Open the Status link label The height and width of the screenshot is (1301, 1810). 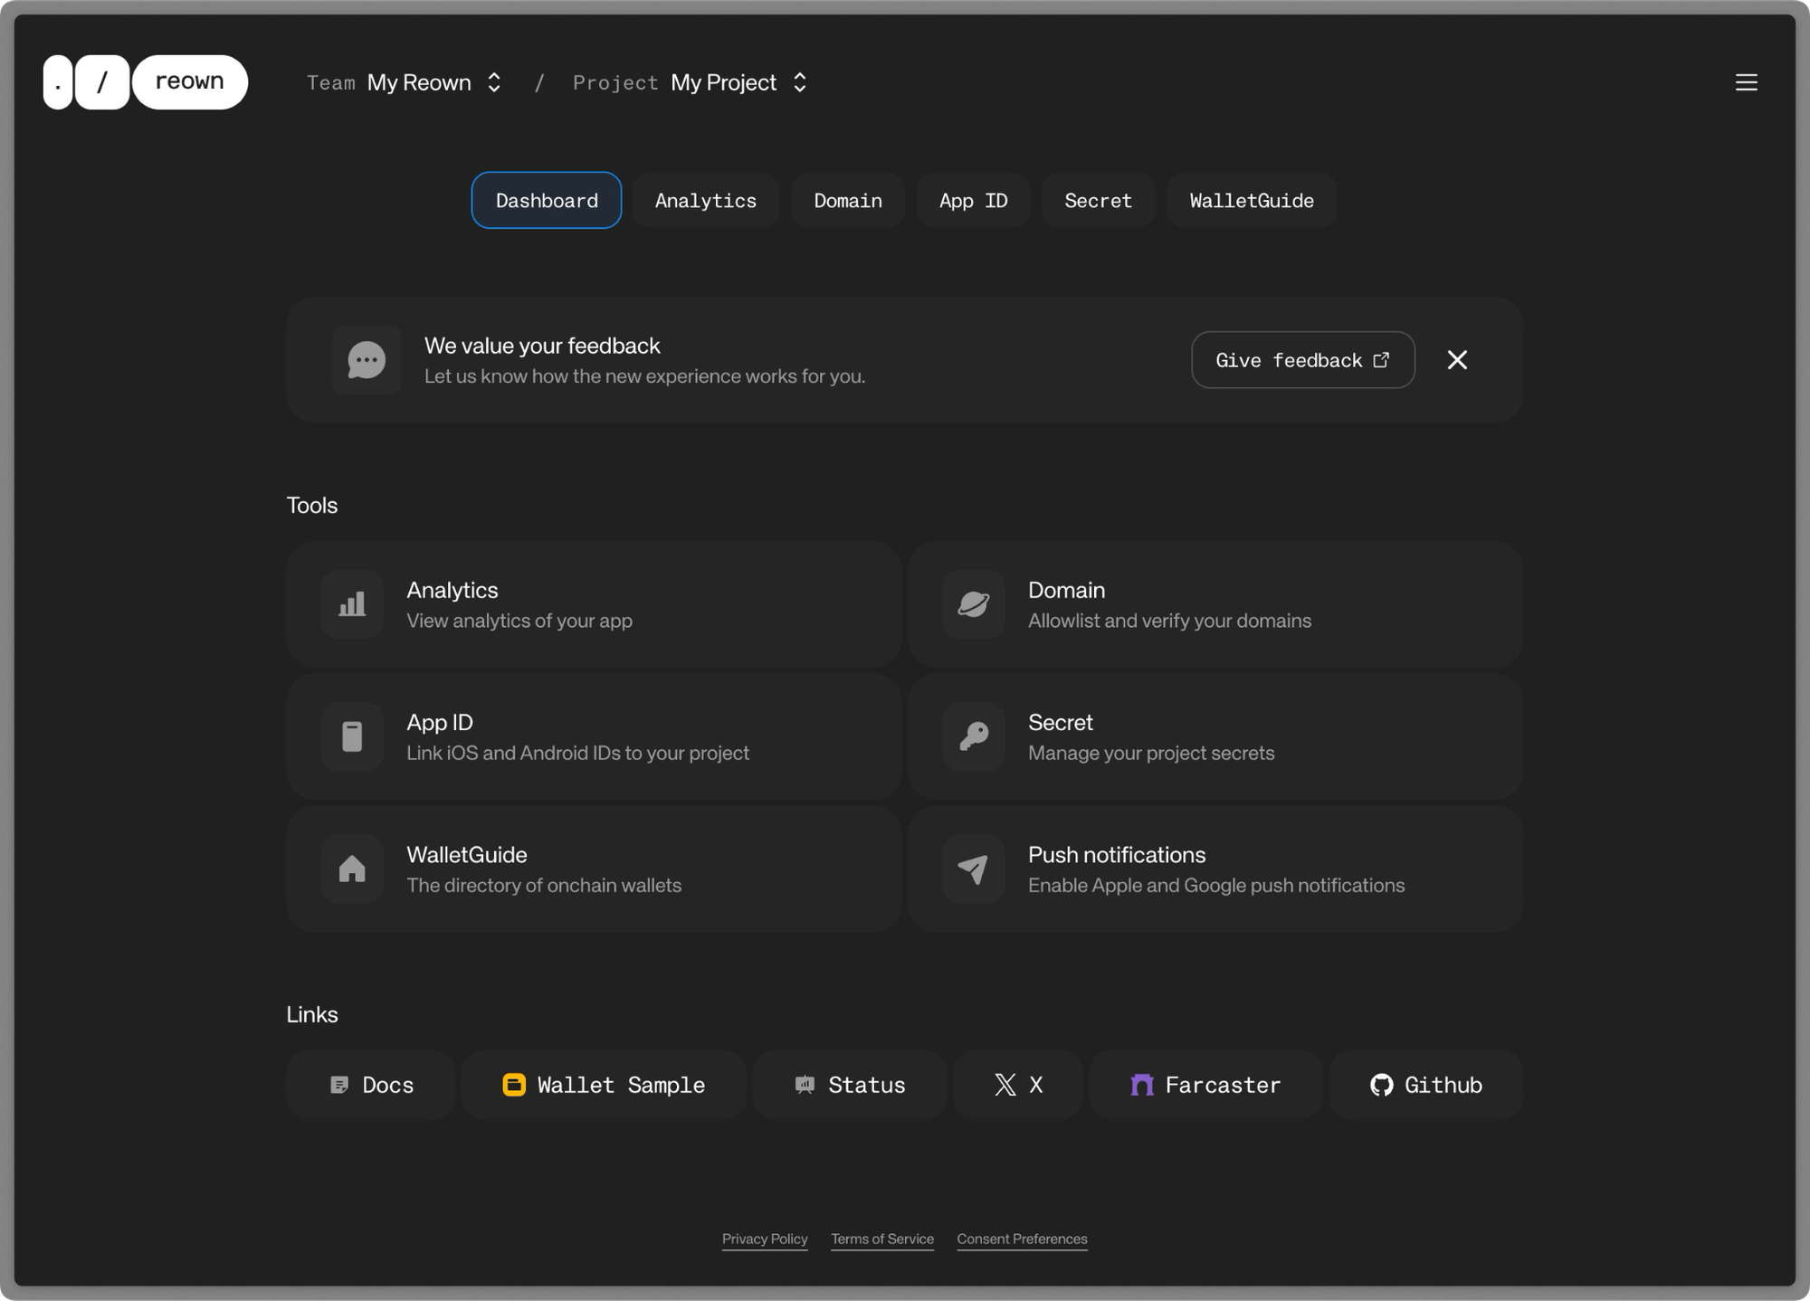click(x=867, y=1085)
